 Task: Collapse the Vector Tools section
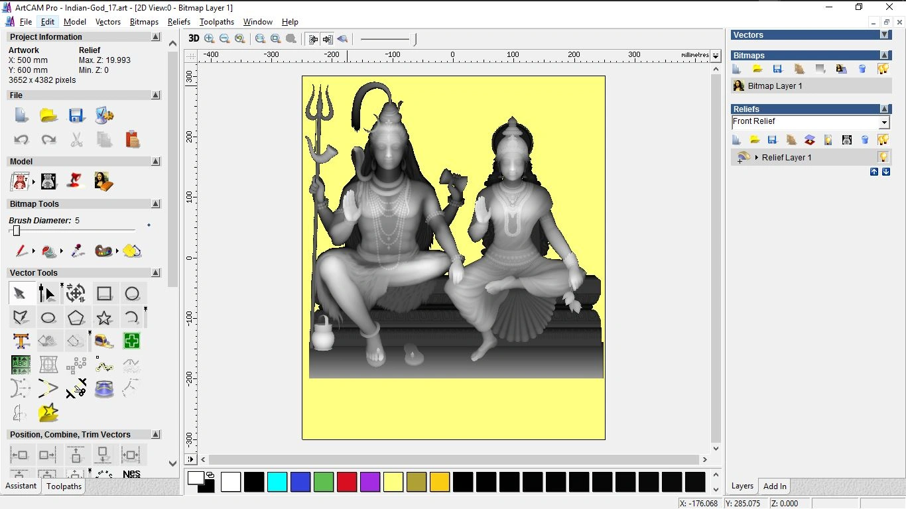pos(156,272)
